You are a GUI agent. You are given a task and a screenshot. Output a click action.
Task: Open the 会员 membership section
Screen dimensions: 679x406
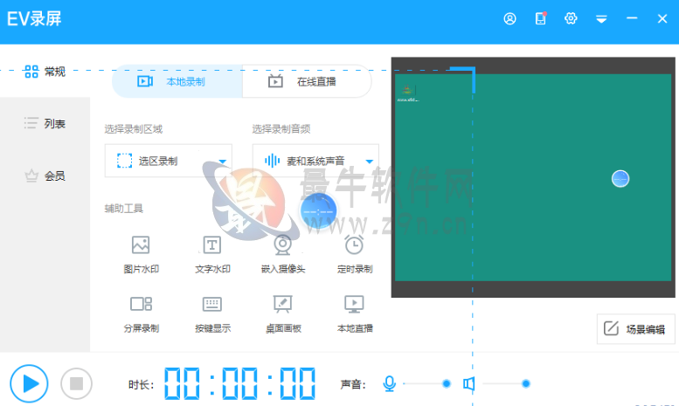(45, 175)
